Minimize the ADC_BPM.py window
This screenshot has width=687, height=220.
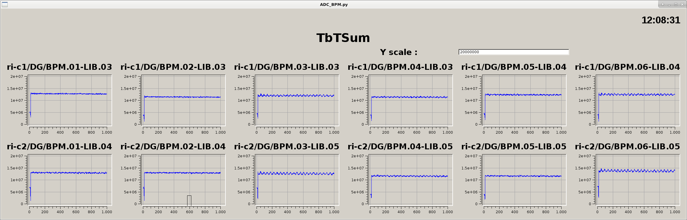(x=669, y=4)
